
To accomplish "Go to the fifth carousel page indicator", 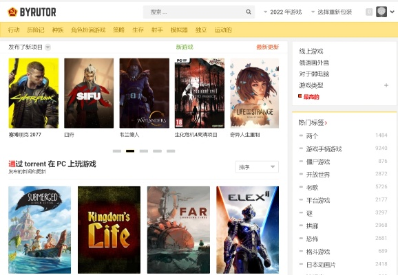I will [x=171, y=151].
